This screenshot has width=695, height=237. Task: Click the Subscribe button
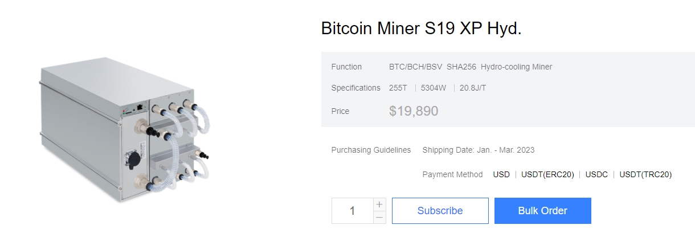pyautogui.click(x=440, y=211)
